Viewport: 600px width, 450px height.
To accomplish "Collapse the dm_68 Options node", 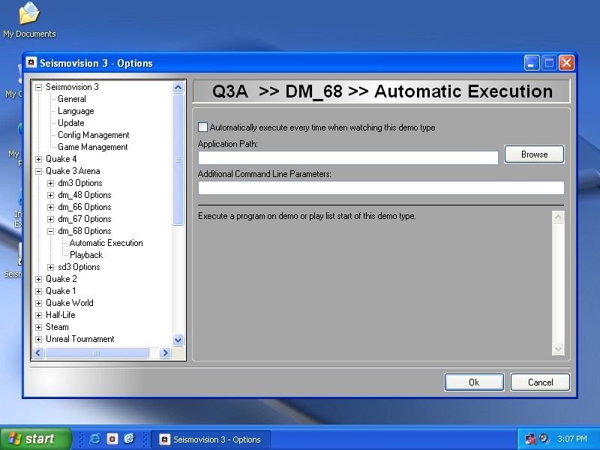I will (x=51, y=231).
